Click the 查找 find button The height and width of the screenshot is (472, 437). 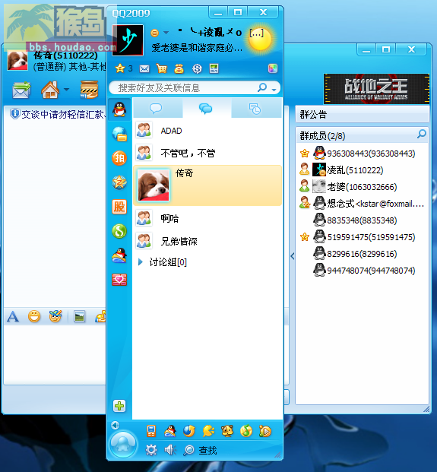[x=200, y=450]
